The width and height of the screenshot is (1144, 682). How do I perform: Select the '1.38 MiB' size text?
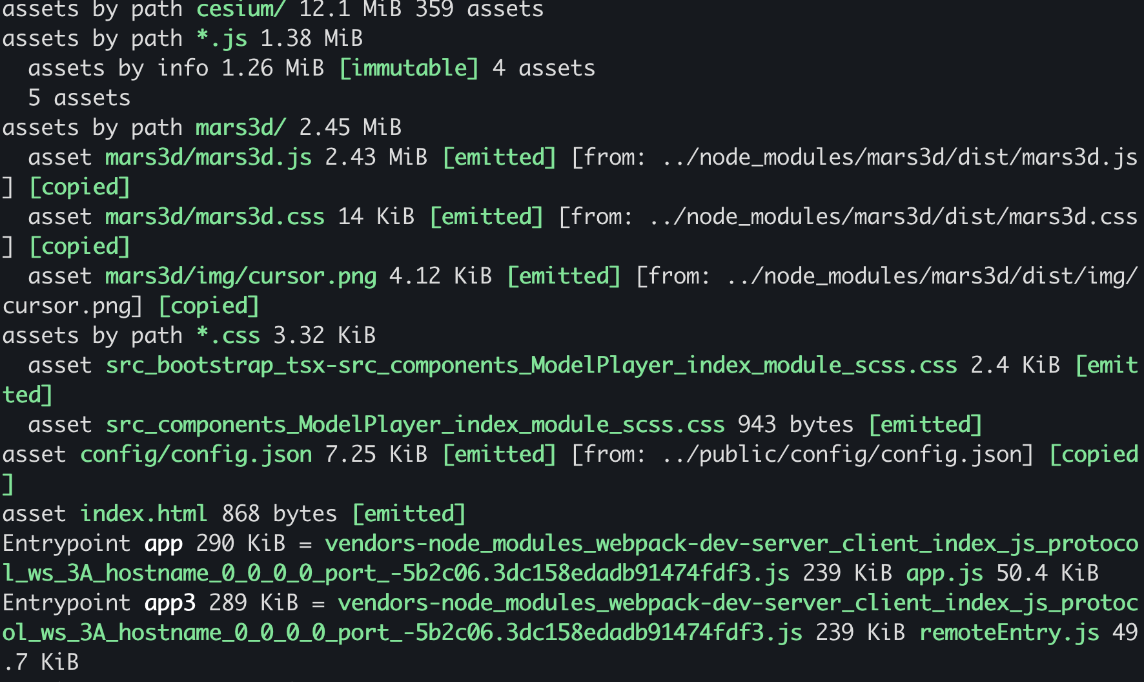(311, 39)
